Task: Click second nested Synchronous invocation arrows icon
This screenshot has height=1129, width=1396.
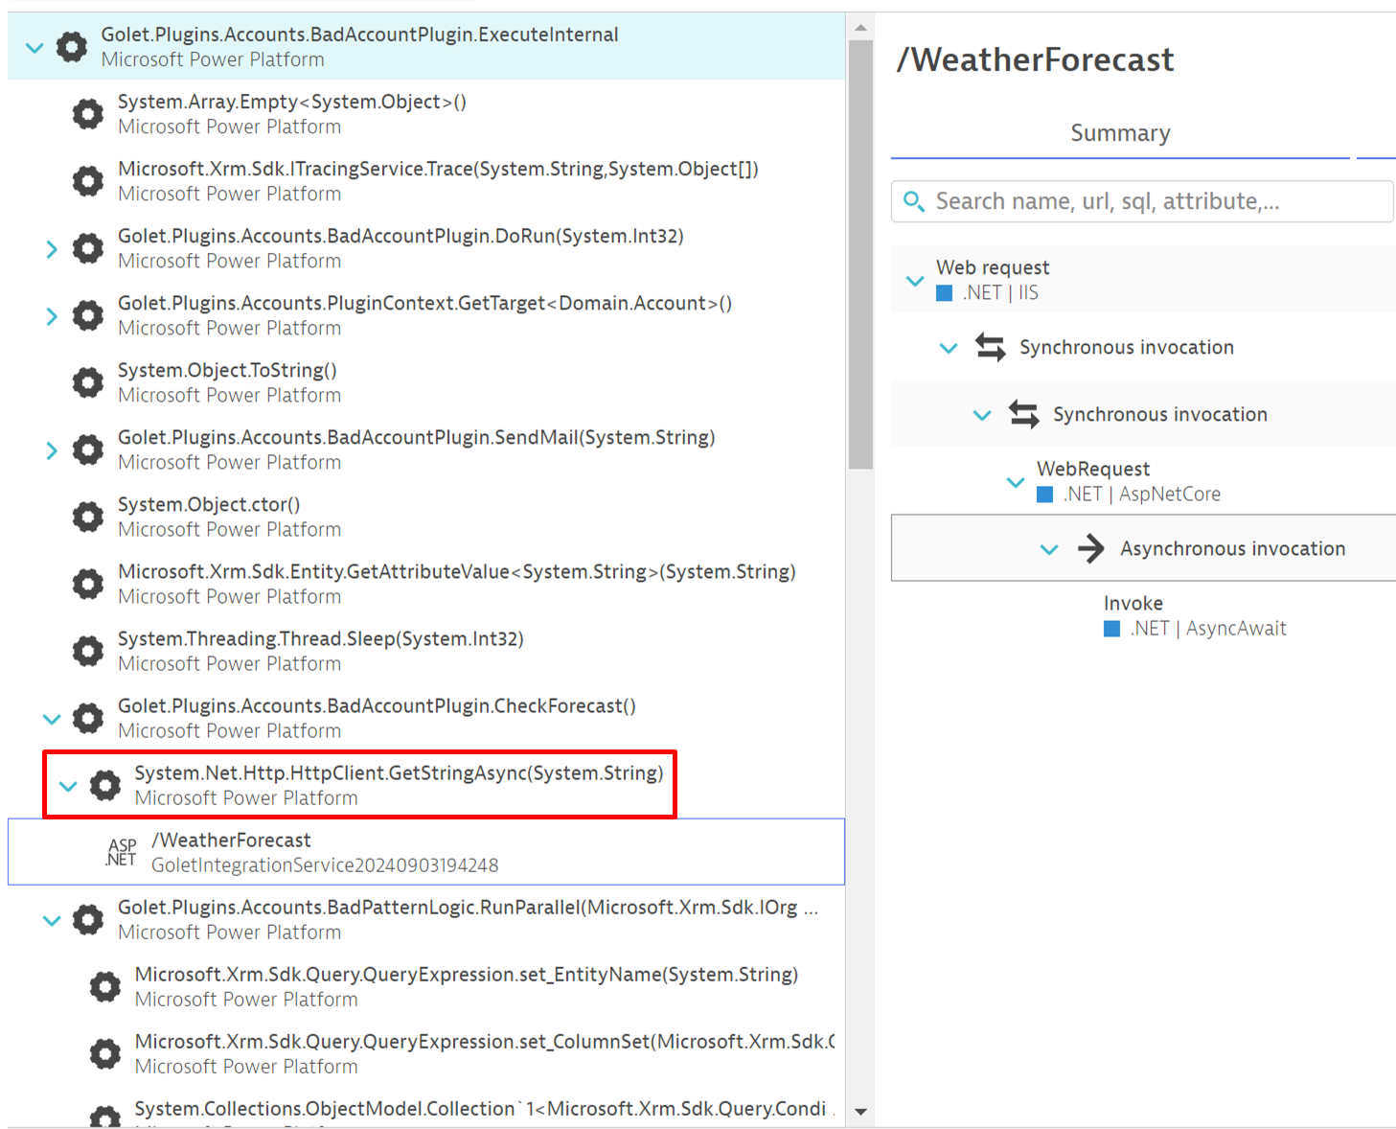Action: pos(1024,414)
